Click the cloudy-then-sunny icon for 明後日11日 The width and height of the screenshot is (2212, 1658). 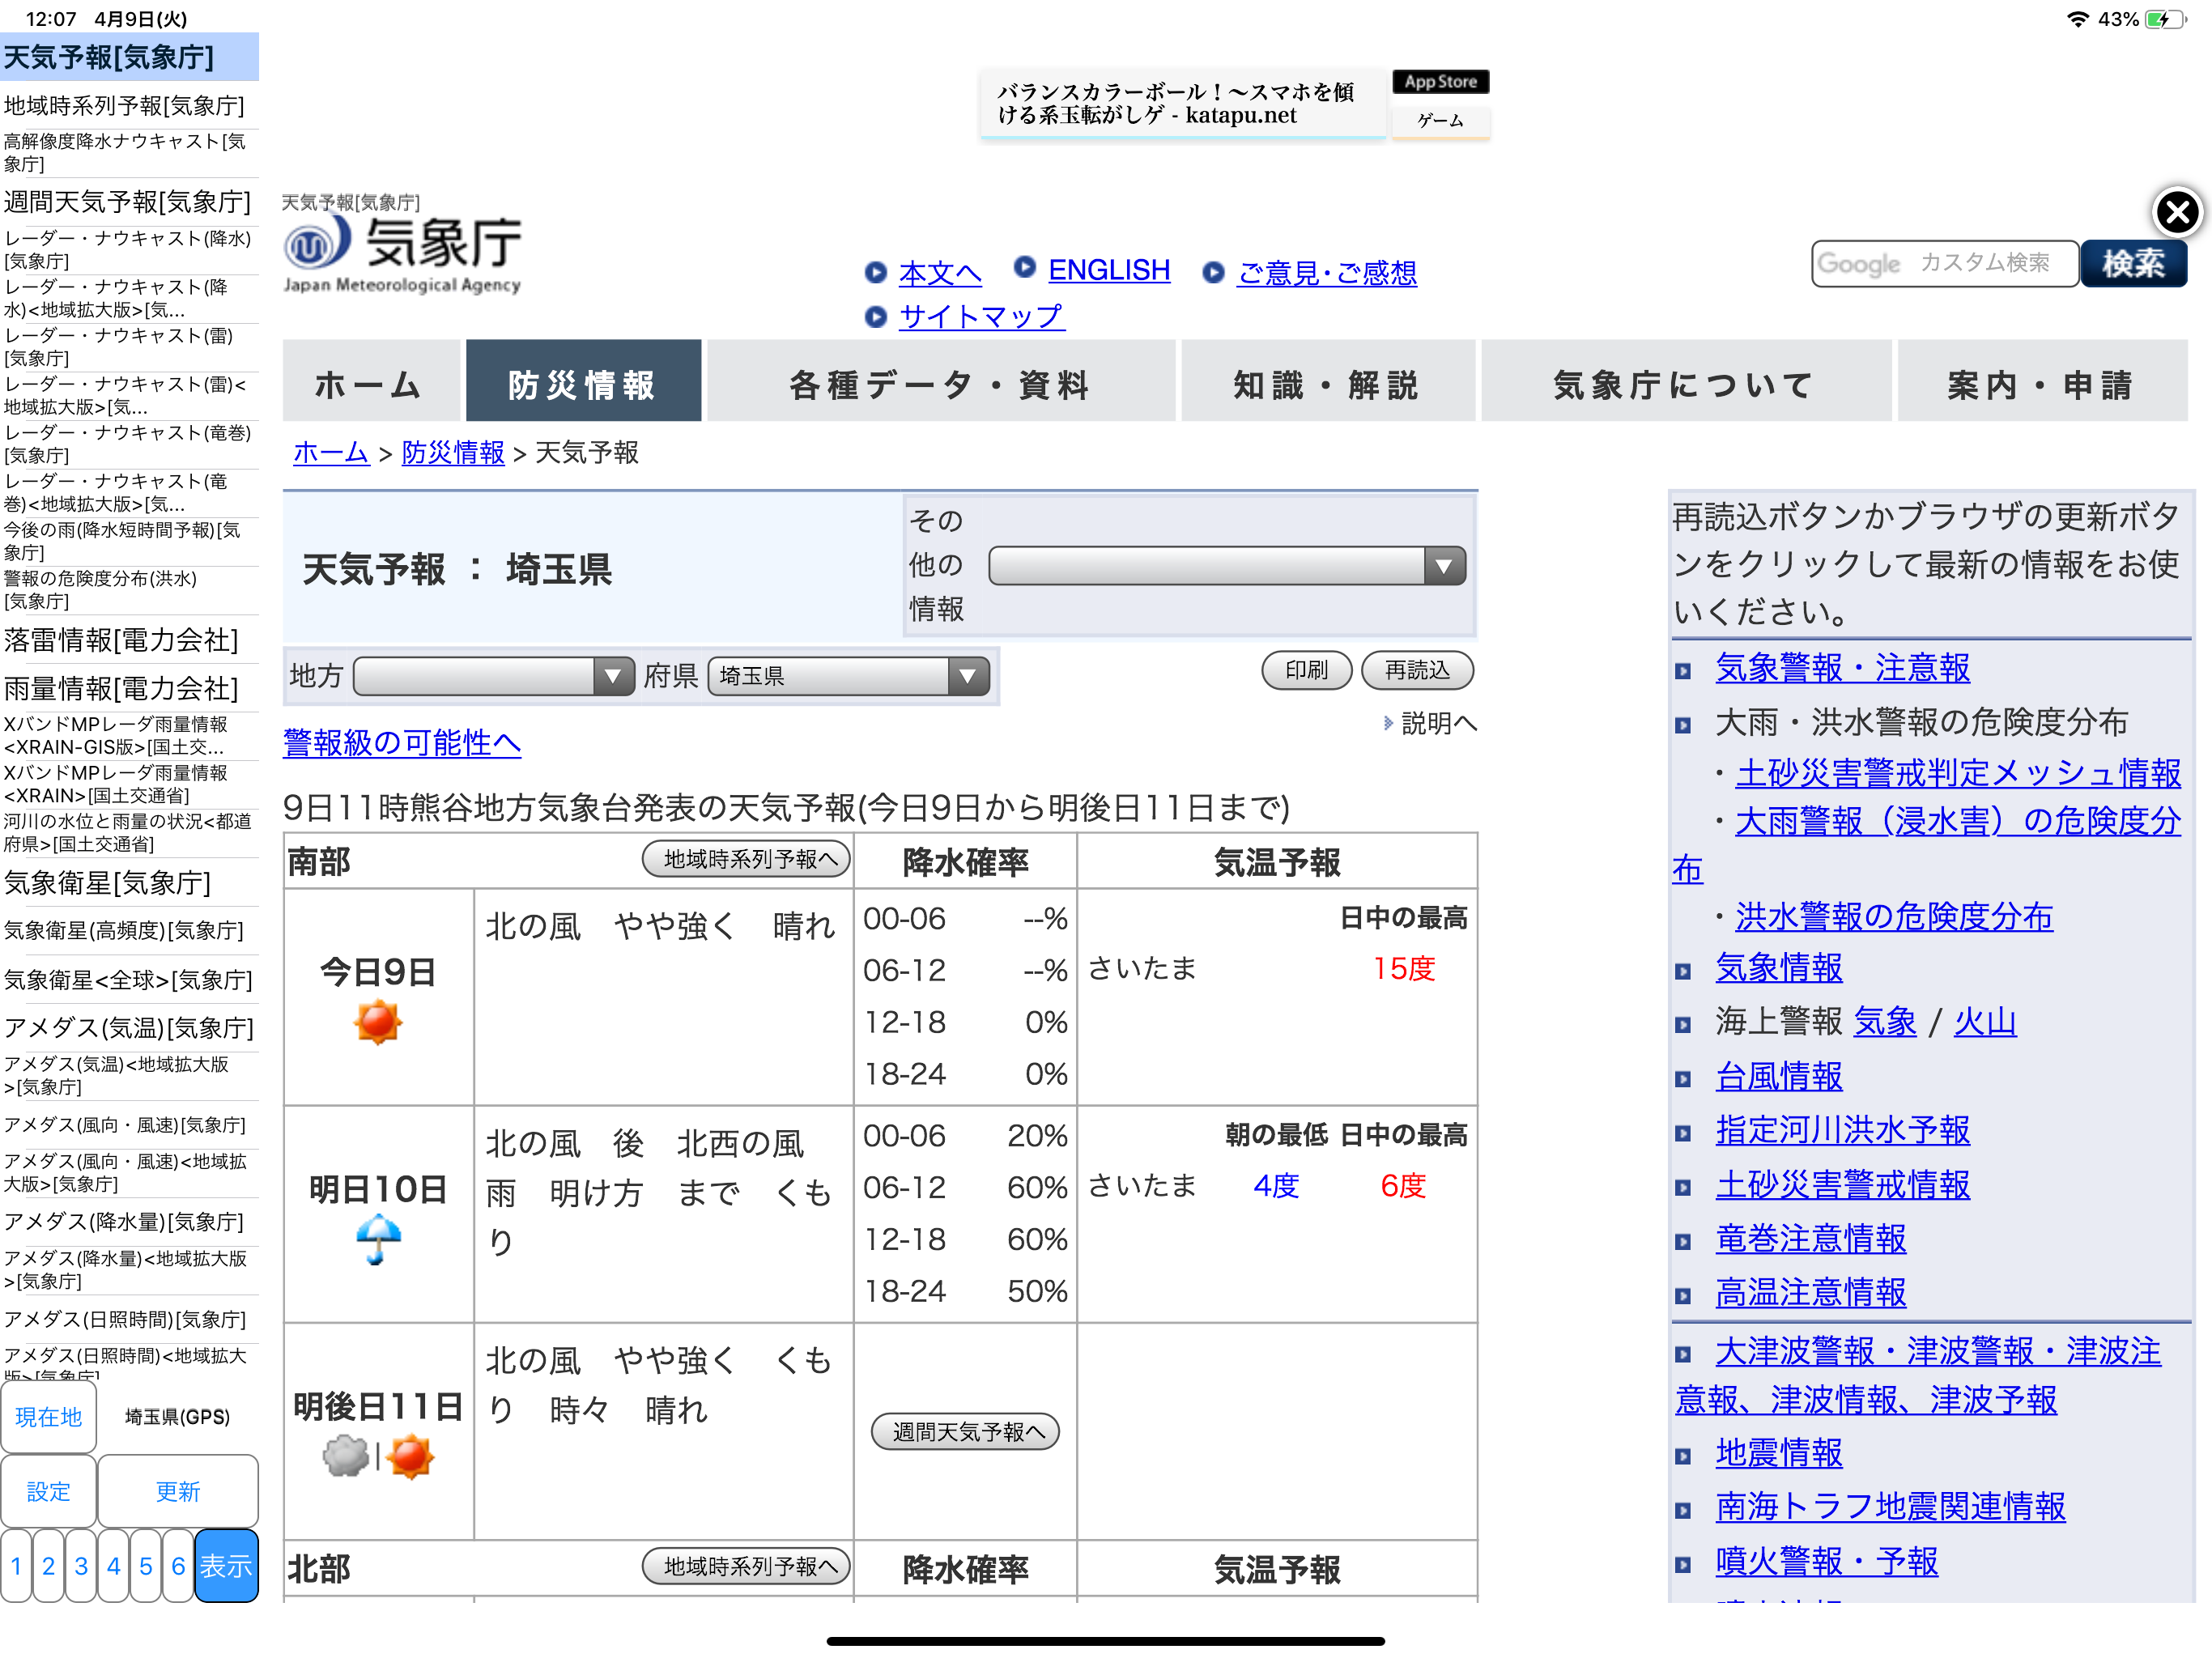[x=378, y=1457]
